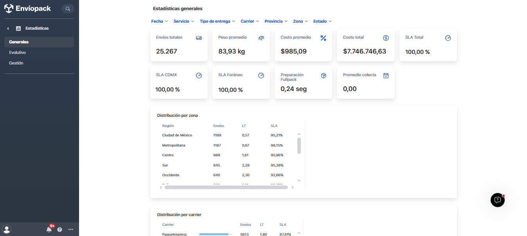This screenshot has height=236, width=527.
Task: Click the dollar coin icon on Costo total
Action: (386, 38)
